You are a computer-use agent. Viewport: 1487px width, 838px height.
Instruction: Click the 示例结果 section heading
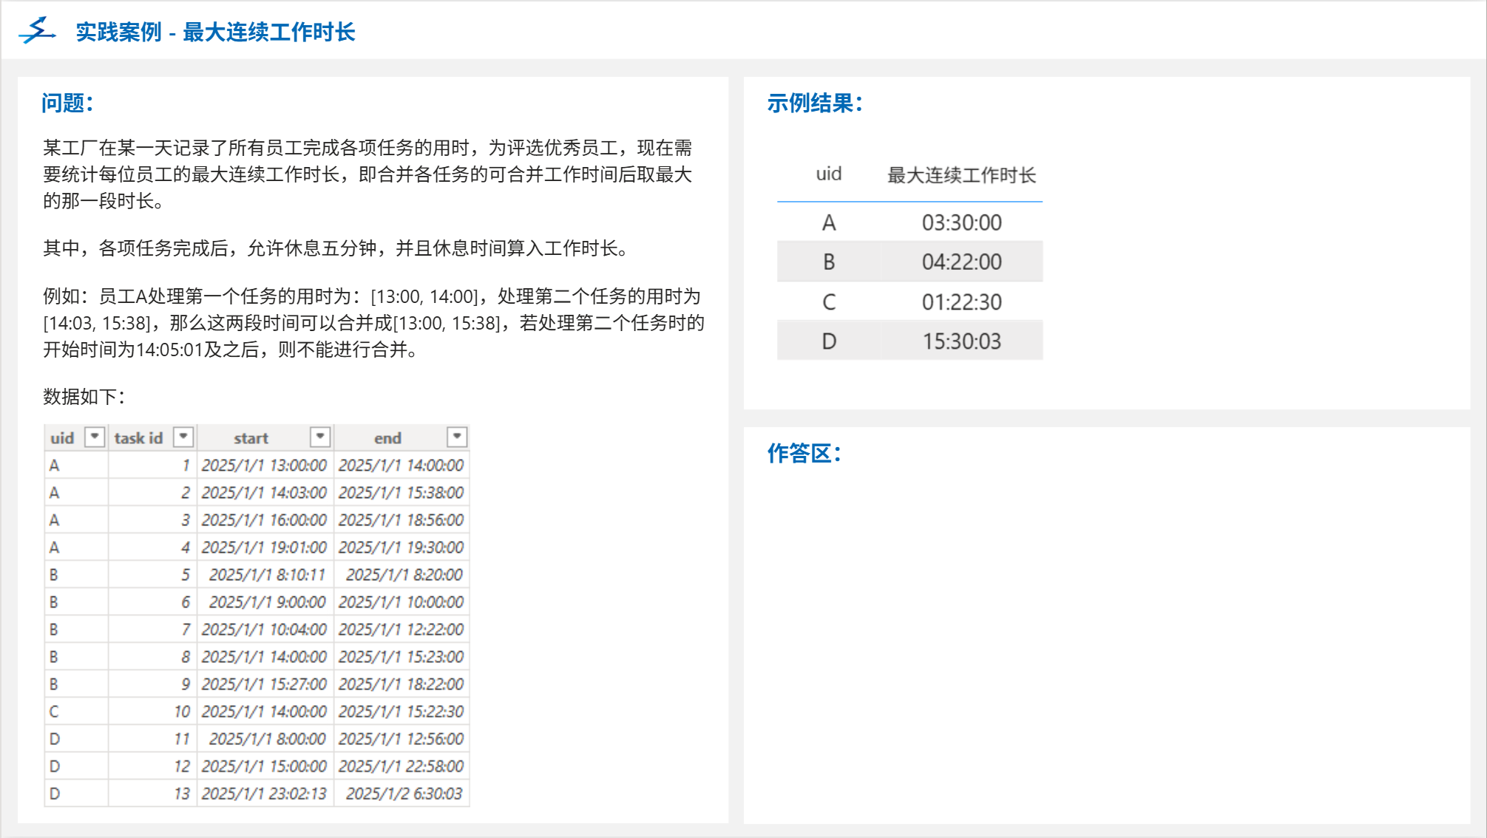point(814,103)
